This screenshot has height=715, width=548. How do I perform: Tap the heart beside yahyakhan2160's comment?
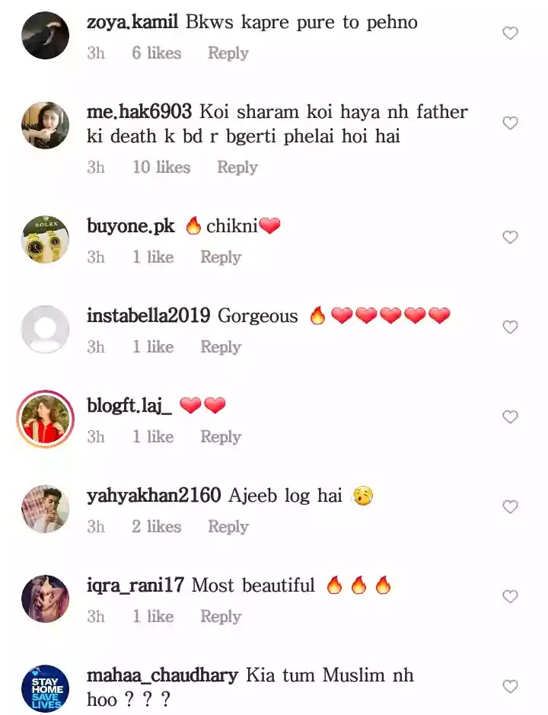click(x=510, y=506)
